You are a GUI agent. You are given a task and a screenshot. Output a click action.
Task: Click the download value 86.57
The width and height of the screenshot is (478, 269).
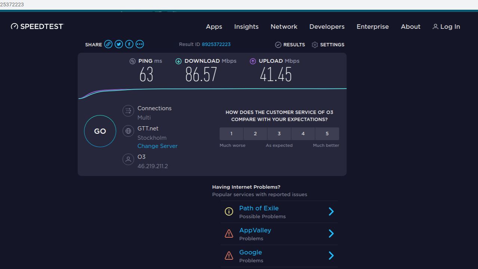201,75
